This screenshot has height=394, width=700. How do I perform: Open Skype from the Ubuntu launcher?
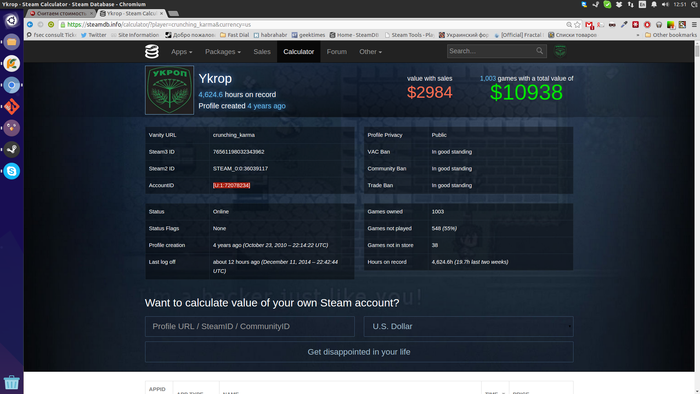(12, 171)
